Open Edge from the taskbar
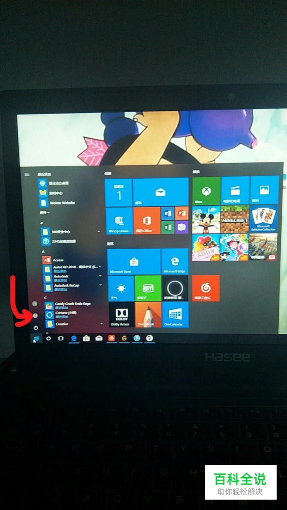The image size is (287, 510). click(x=74, y=338)
